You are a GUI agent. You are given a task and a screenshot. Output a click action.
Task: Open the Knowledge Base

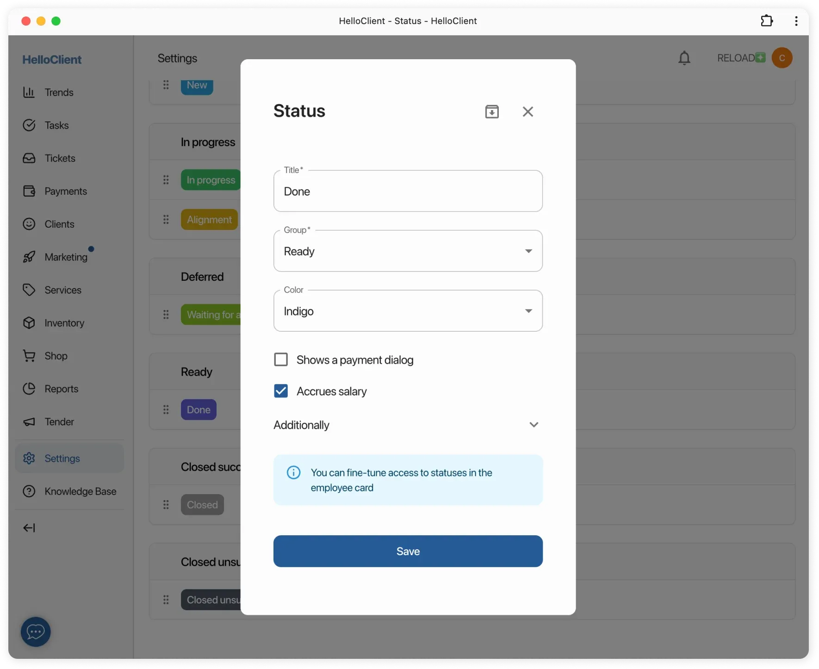80,491
